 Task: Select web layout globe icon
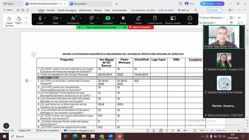[178, 130]
